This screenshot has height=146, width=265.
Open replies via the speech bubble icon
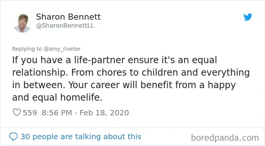[13, 137]
